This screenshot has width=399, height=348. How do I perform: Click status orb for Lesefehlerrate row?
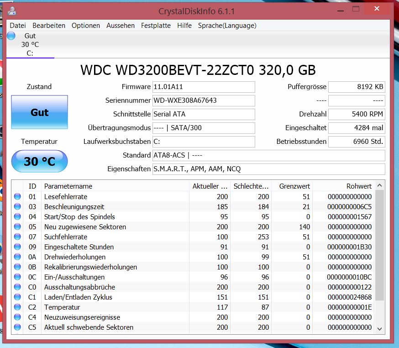(x=17, y=196)
